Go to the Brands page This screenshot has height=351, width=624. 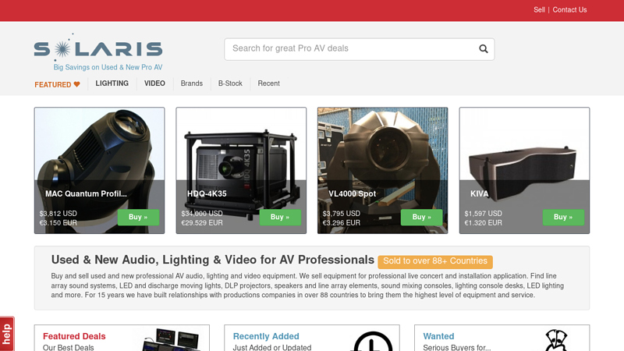191,83
